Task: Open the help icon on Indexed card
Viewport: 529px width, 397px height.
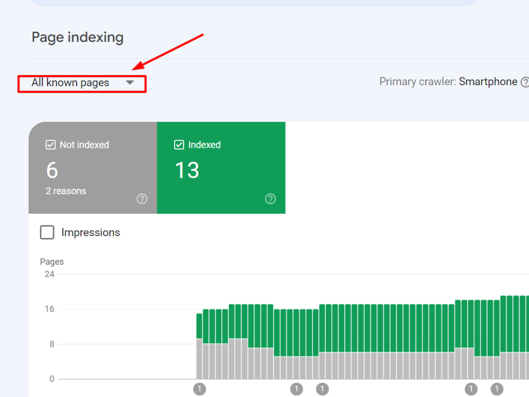Action: click(x=270, y=198)
